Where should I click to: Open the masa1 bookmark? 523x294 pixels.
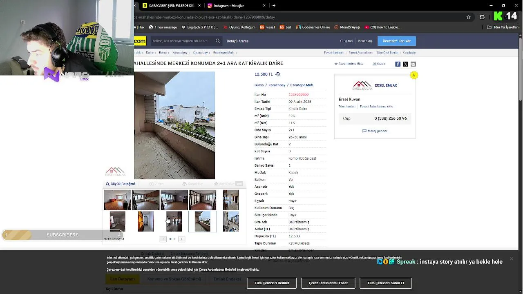click(268, 27)
